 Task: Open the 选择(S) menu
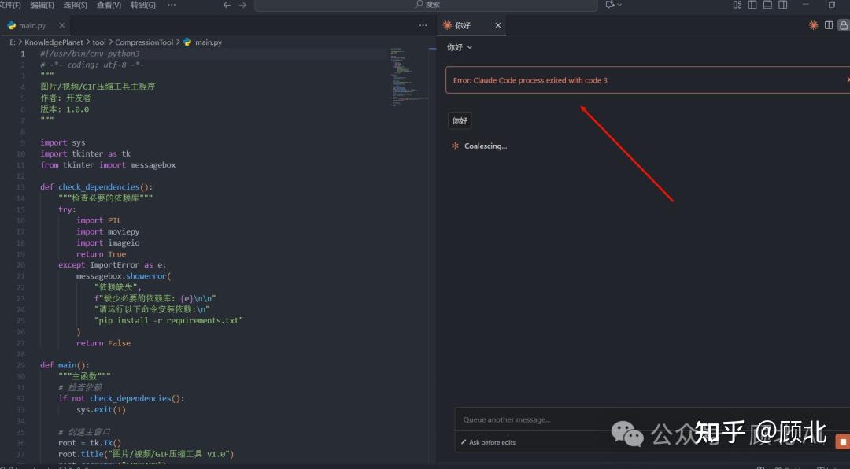(x=75, y=5)
